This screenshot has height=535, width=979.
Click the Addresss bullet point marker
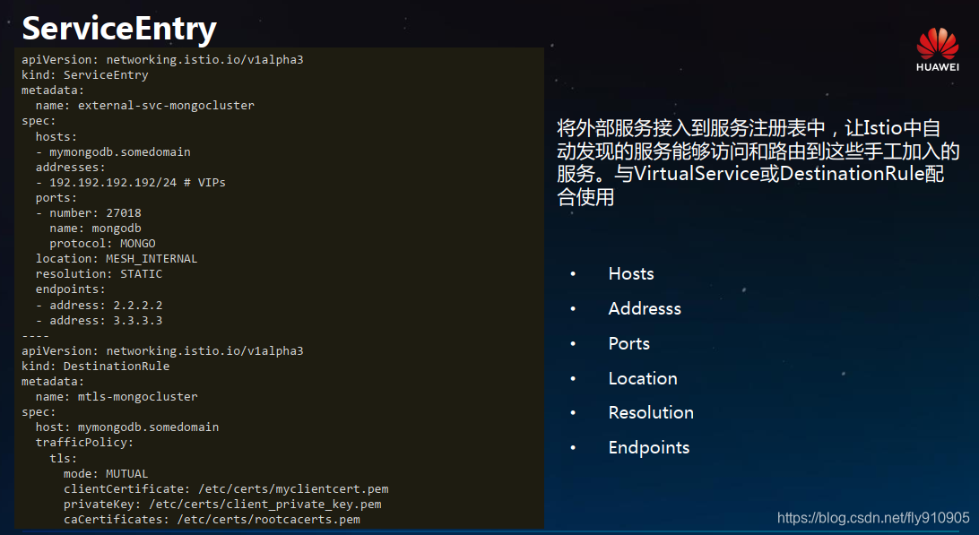572,308
